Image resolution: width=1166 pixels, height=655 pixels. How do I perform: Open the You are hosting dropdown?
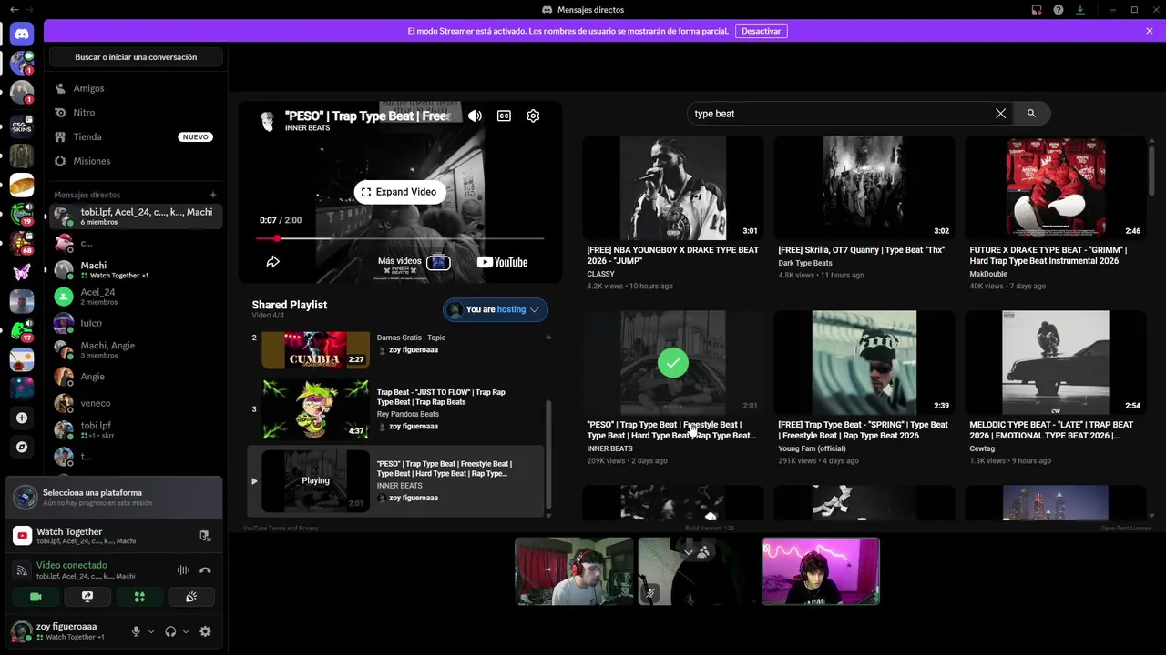tap(496, 309)
